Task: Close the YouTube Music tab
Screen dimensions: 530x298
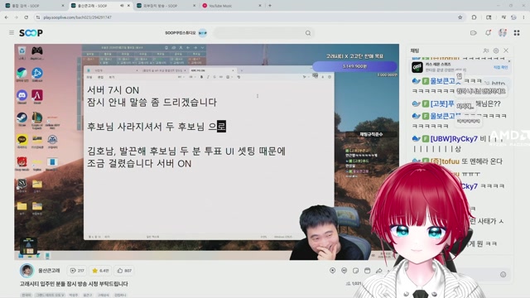Action: point(259,6)
